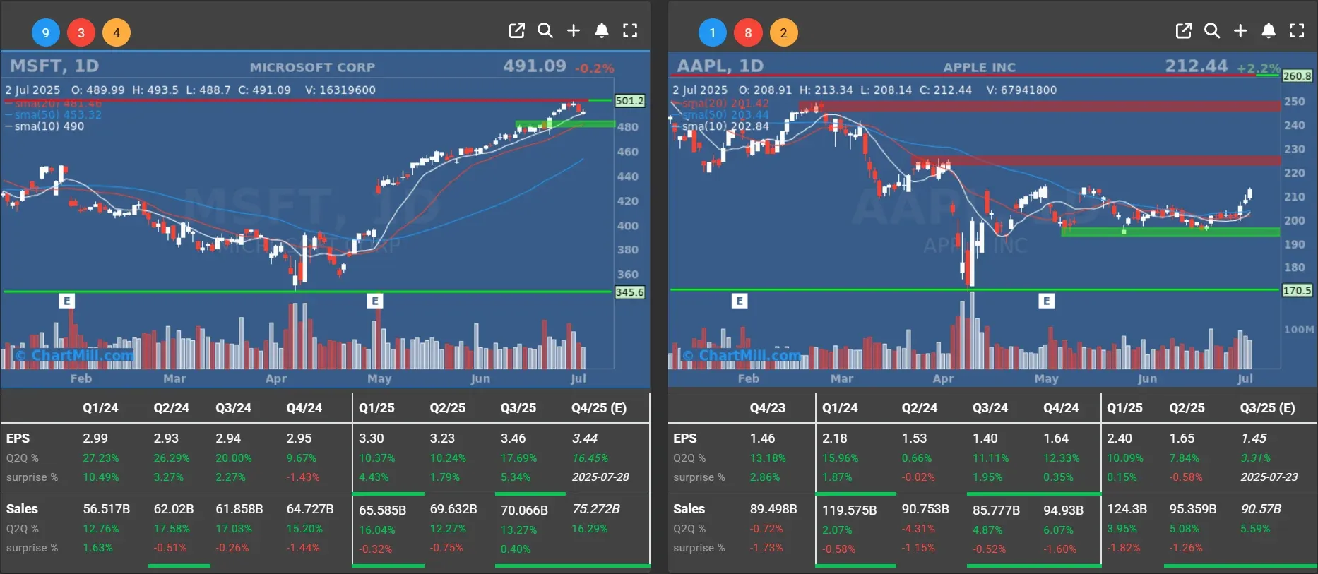Click AAPL earnings date 2025-07-23

[x=1269, y=477]
